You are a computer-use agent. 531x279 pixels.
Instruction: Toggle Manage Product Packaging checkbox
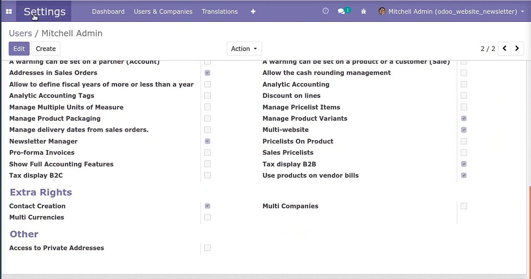[x=208, y=119]
